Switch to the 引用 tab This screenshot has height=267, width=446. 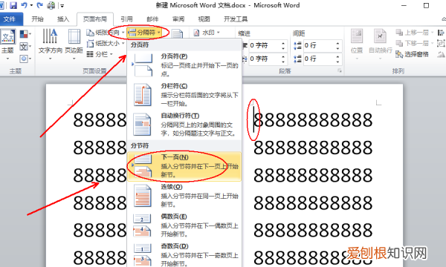pos(126,19)
